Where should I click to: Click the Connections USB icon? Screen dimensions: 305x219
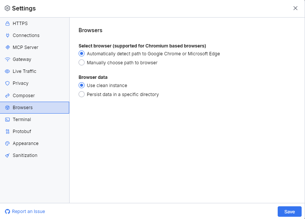8,35
